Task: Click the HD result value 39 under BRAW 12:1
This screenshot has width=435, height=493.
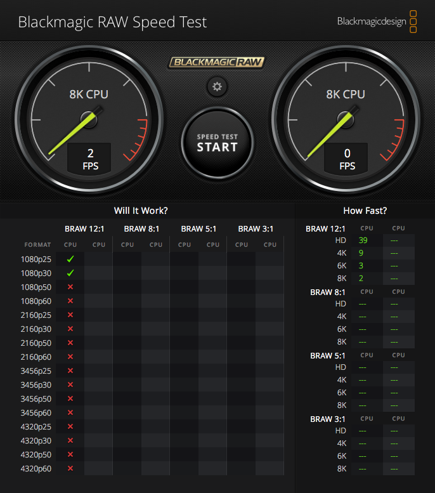Action: (x=363, y=240)
